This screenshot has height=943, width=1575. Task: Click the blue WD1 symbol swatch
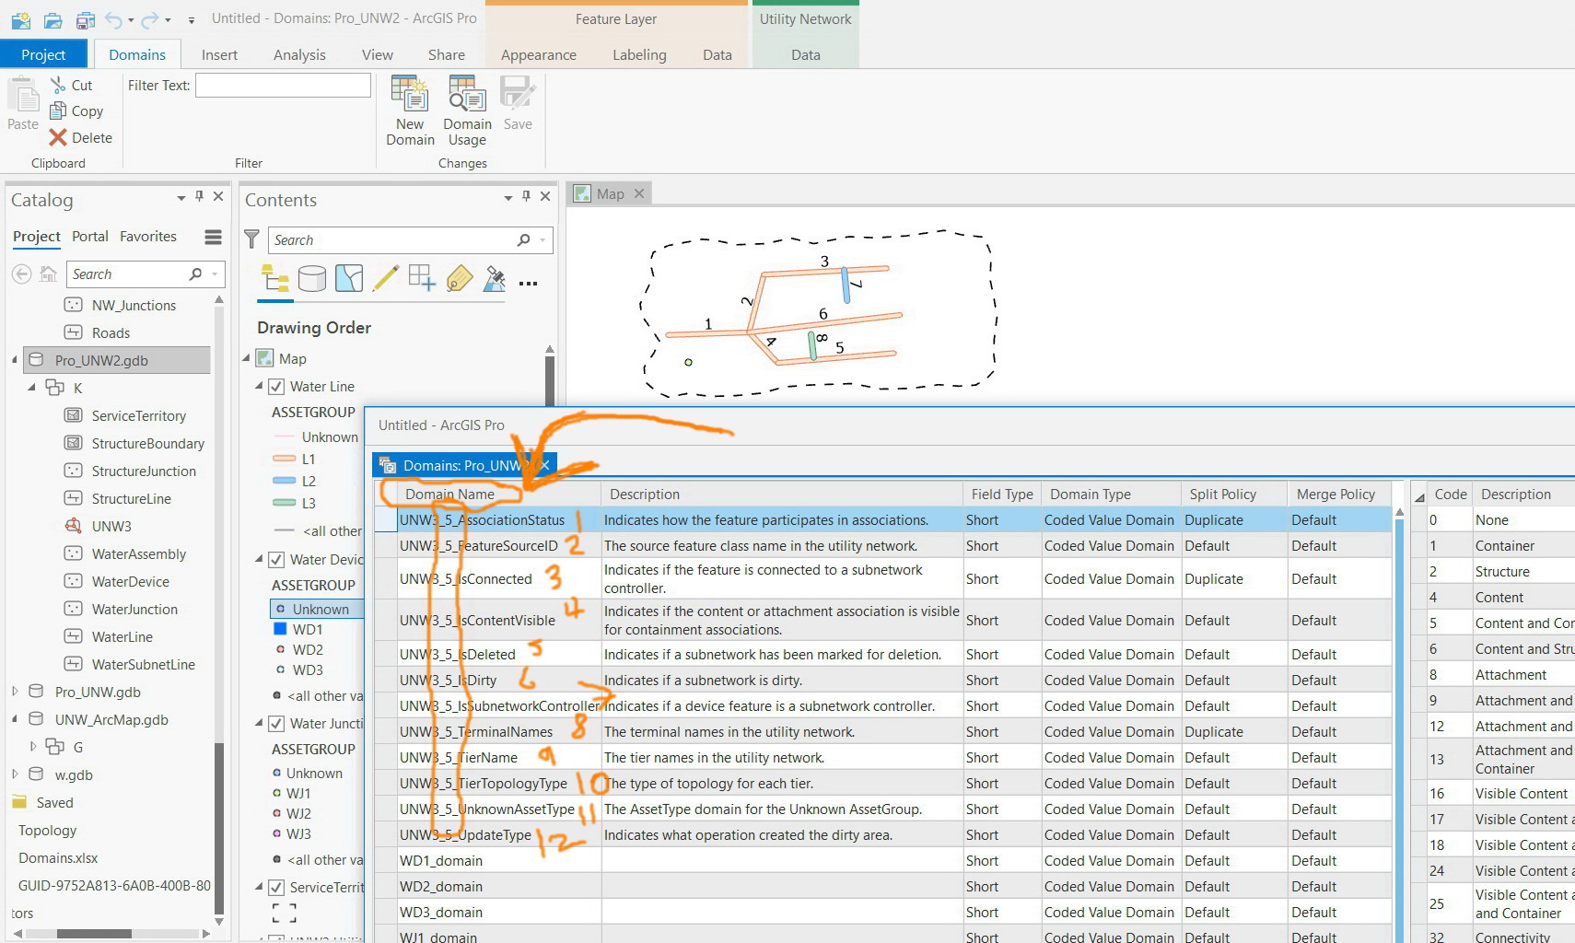pyautogui.click(x=280, y=630)
